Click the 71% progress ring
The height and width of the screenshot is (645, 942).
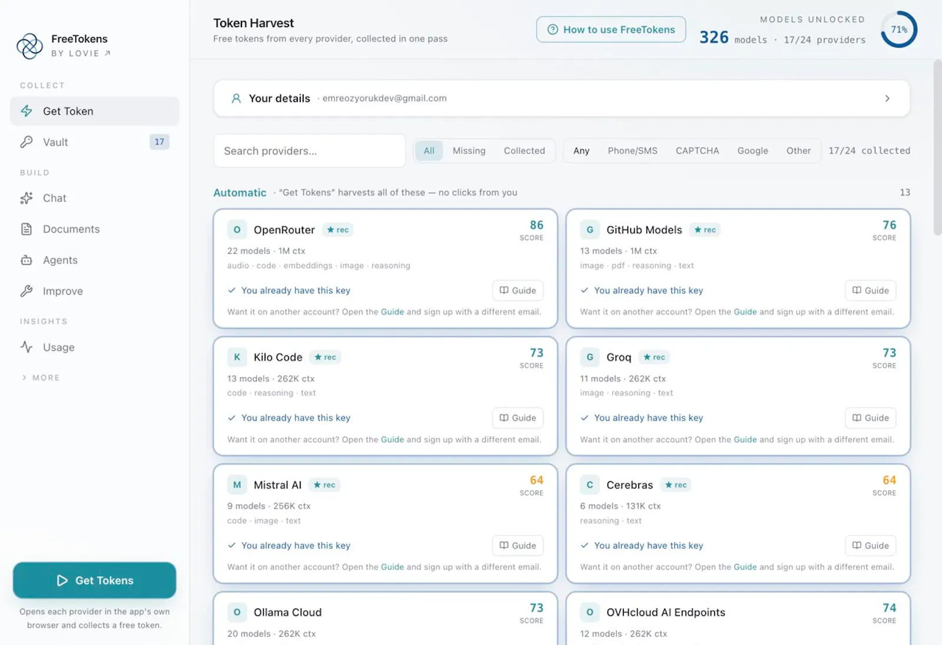[x=899, y=29]
